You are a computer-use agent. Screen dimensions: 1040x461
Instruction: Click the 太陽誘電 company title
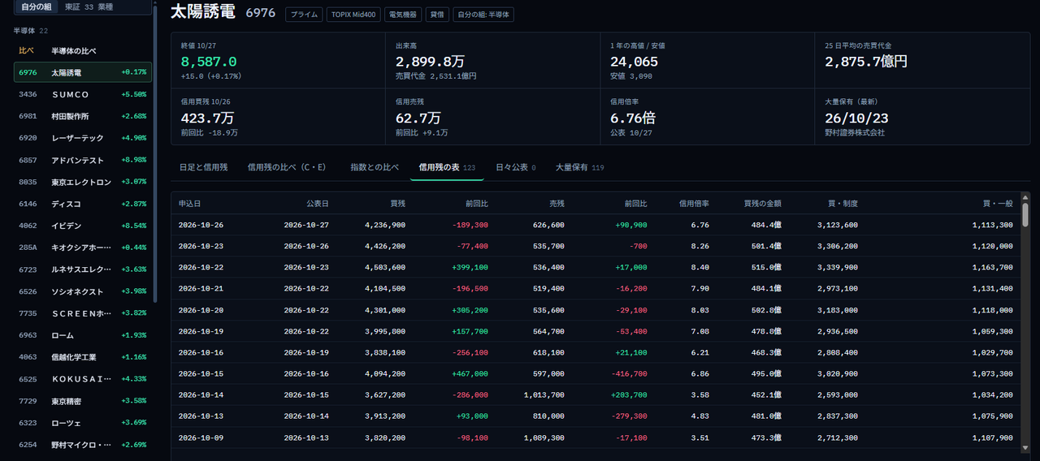click(x=203, y=12)
